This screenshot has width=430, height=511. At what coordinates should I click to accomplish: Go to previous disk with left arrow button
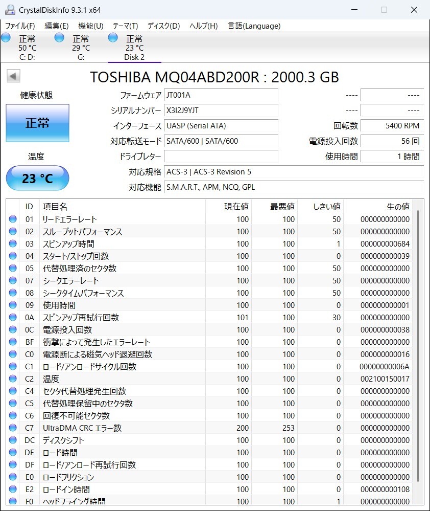13,76
